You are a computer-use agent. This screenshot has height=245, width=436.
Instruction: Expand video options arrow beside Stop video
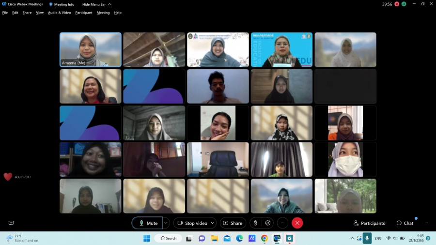213,223
